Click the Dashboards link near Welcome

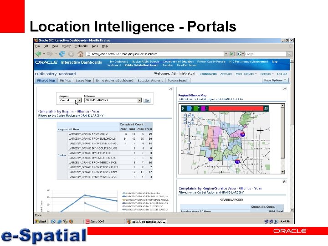[208, 74]
